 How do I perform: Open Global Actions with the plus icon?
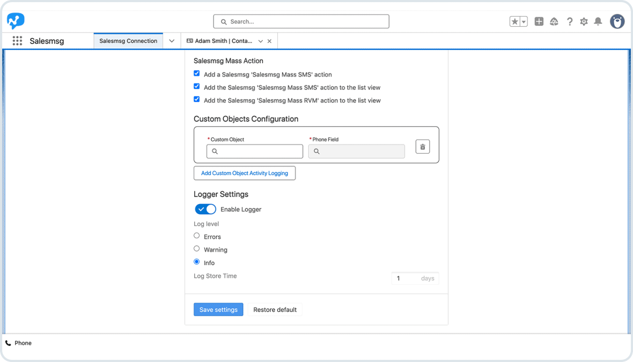coord(539,21)
